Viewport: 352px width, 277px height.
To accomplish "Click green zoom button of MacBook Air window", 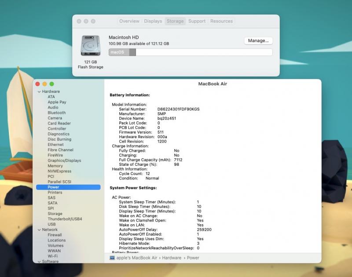I will [x=51, y=84].
